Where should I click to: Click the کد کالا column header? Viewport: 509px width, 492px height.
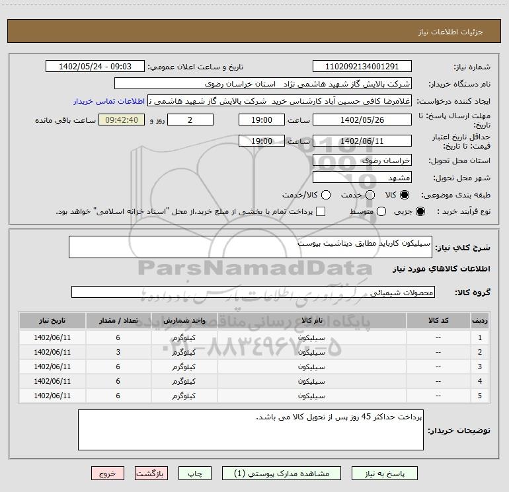[x=438, y=321]
